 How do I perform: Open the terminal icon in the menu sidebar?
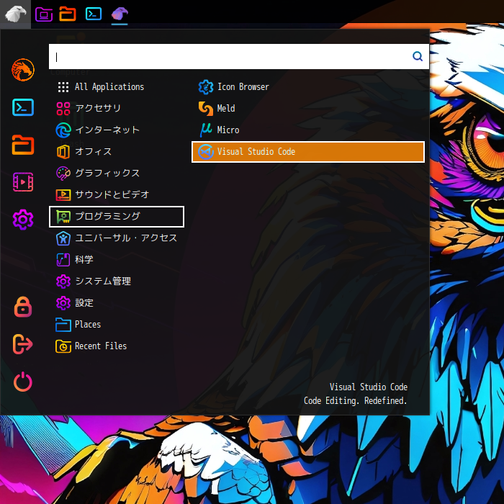[x=23, y=107]
